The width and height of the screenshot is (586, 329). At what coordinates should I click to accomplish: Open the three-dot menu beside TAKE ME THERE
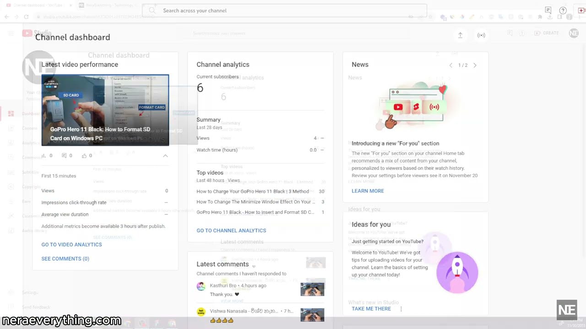coord(401,309)
